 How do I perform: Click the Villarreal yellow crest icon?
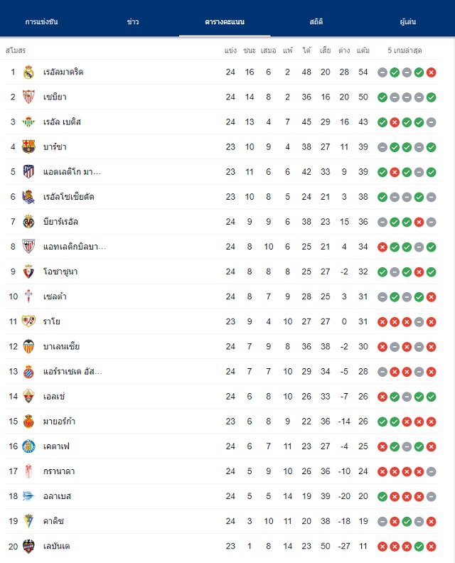pyautogui.click(x=28, y=222)
